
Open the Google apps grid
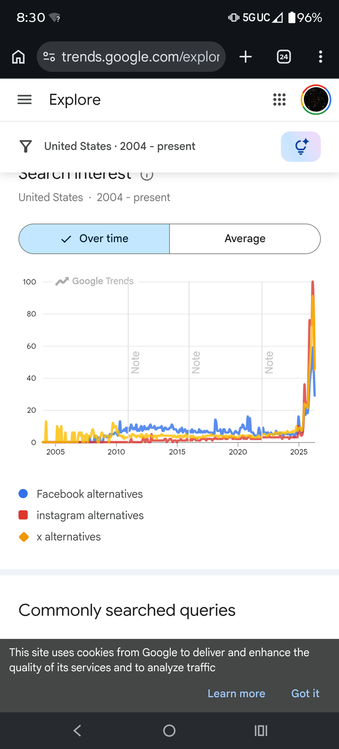[279, 100]
